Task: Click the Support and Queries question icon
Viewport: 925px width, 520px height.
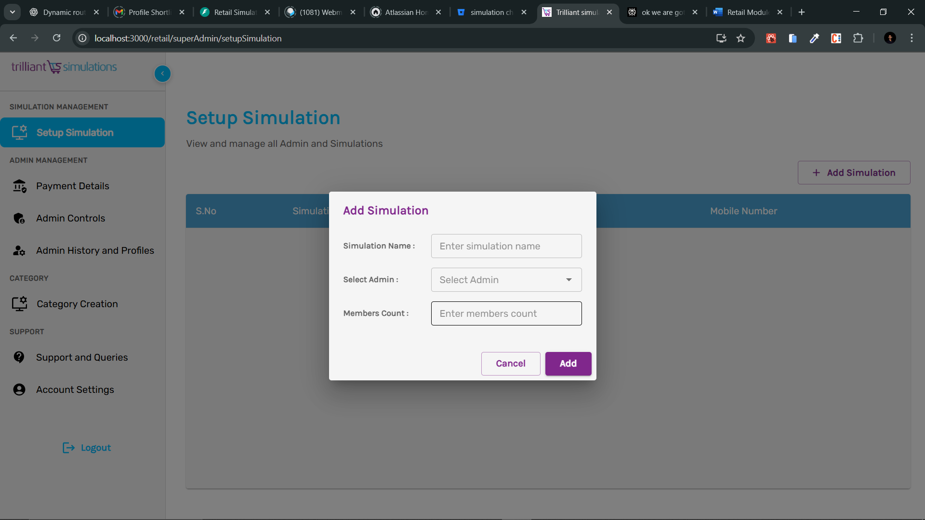Action: click(19, 357)
